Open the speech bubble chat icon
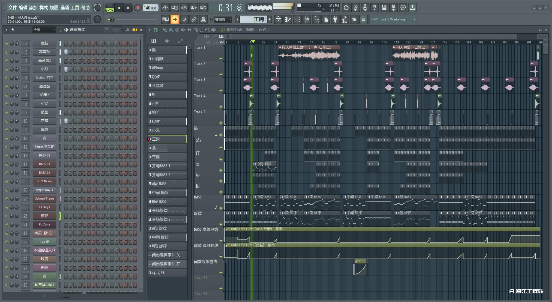The width and height of the screenshot is (552, 302). click(x=403, y=8)
